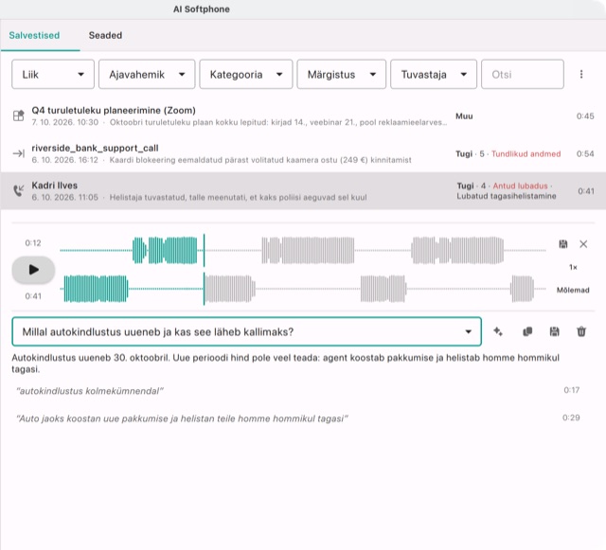Click the incoming call icon beside Kadri Ilves
The image size is (606, 550).
point(19,190)
